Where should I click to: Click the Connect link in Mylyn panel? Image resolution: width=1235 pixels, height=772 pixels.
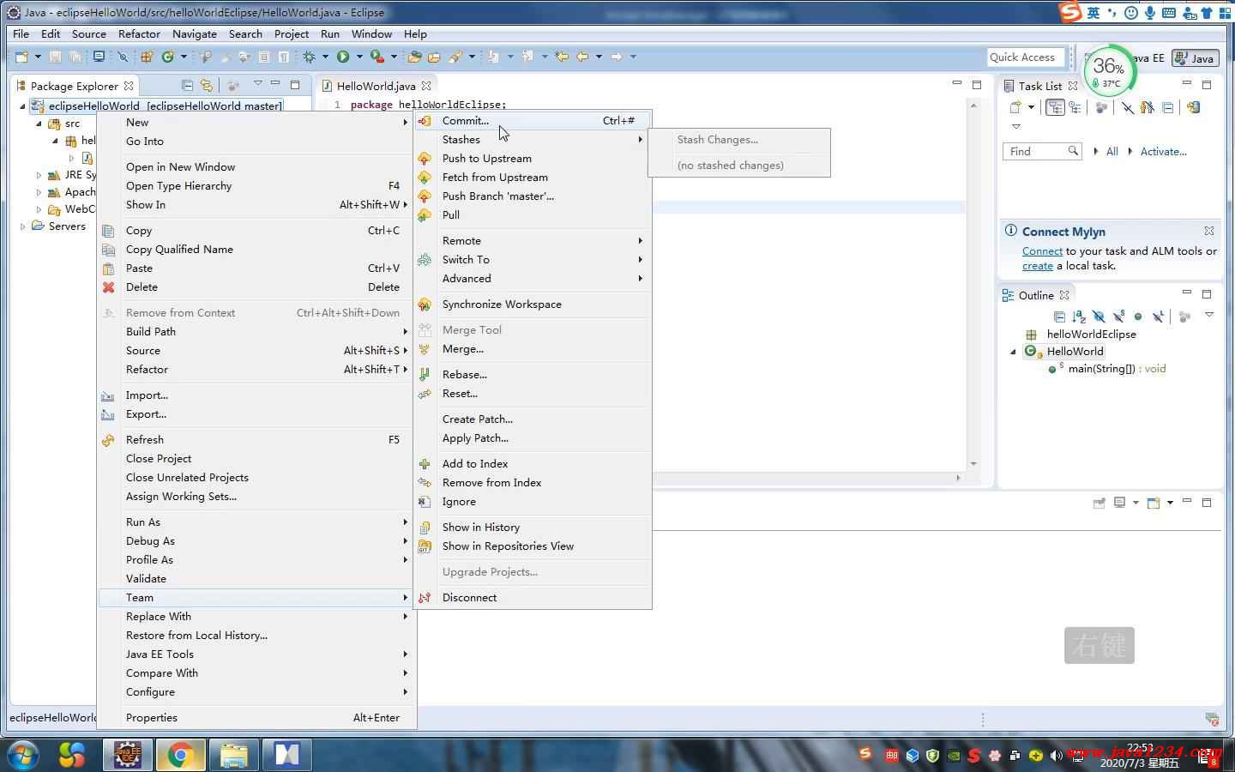[x=1042, y=251]
